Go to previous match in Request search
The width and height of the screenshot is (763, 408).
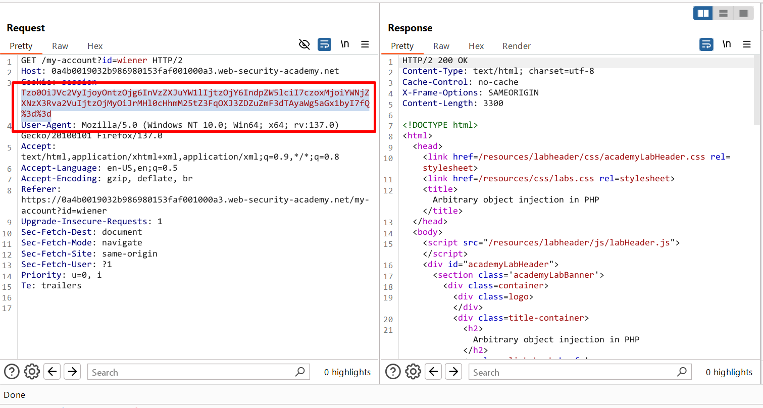52,372
